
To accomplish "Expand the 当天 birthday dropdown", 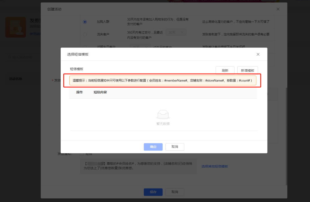I will coord(140,46).
